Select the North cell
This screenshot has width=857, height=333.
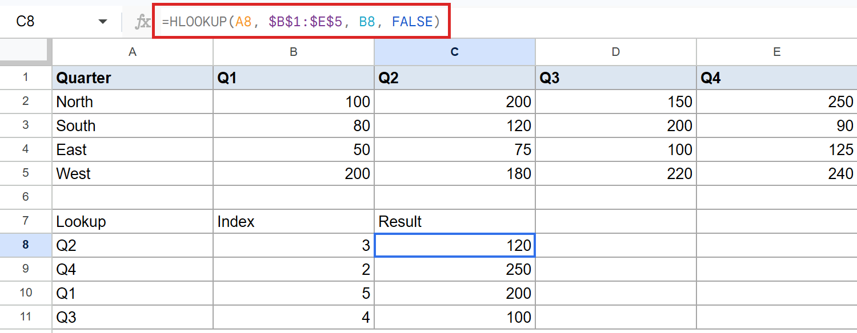click(133, 101)
